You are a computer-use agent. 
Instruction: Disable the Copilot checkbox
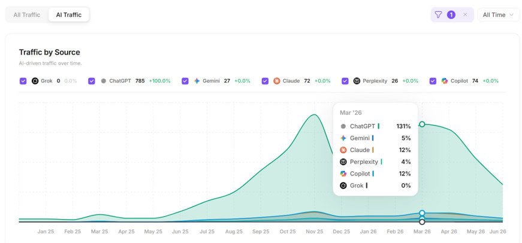[x=433, y=81]
